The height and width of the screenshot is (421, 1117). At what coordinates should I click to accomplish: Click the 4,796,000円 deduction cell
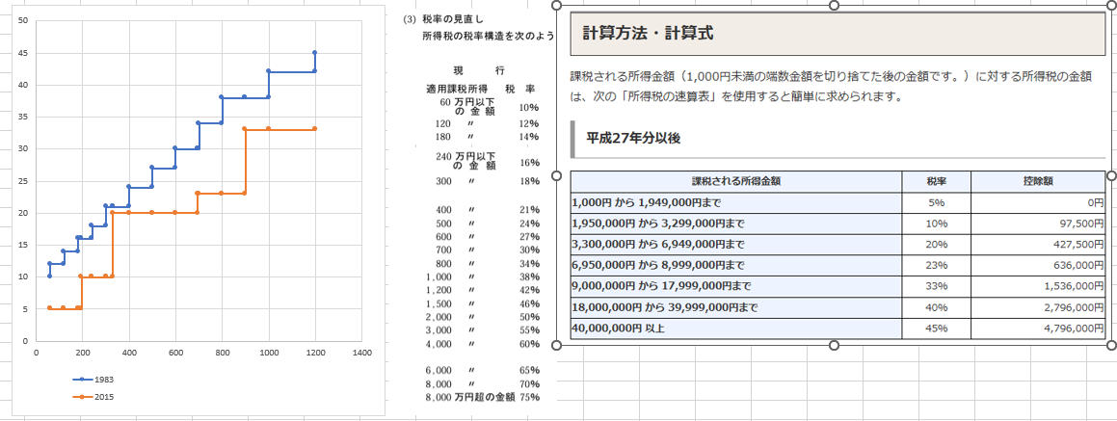(1037, 329)
